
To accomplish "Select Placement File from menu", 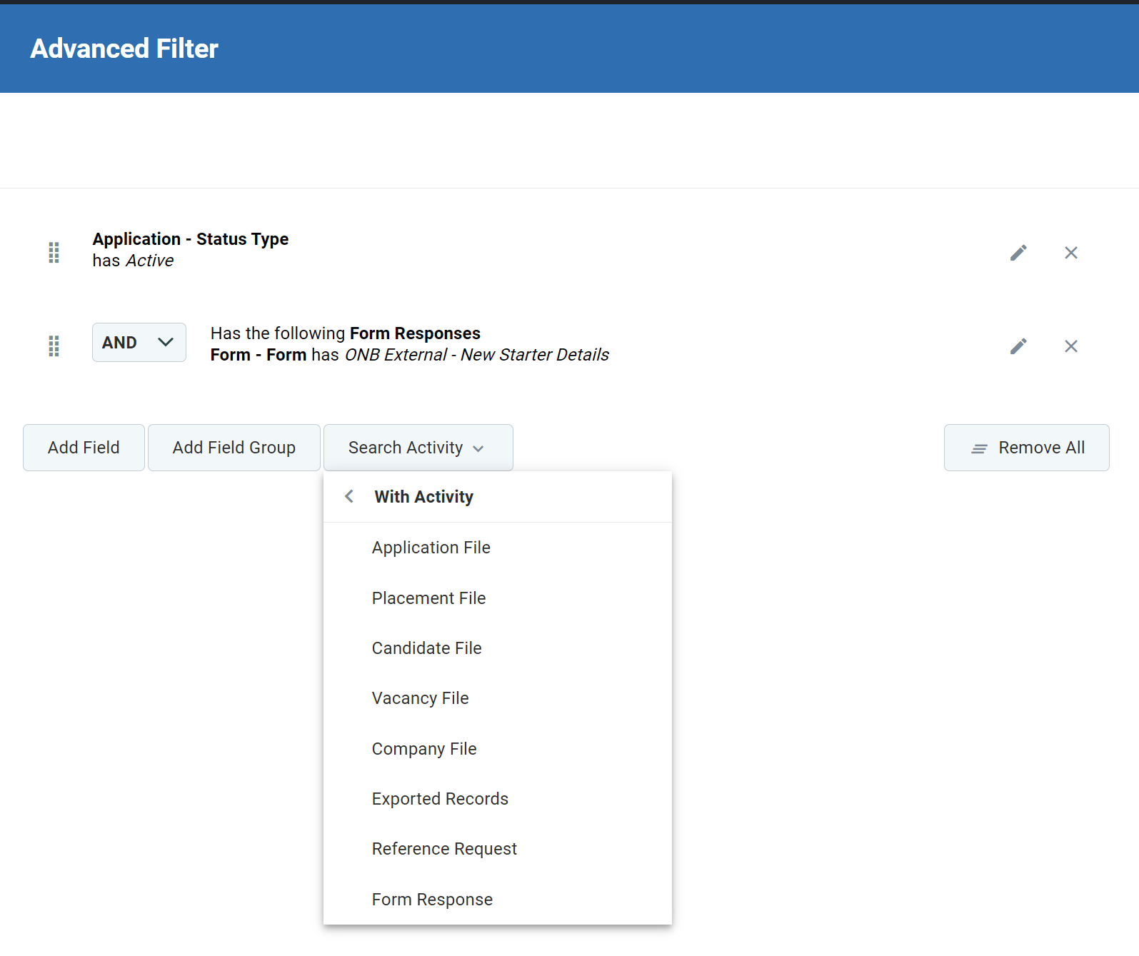I will [498, 598].
